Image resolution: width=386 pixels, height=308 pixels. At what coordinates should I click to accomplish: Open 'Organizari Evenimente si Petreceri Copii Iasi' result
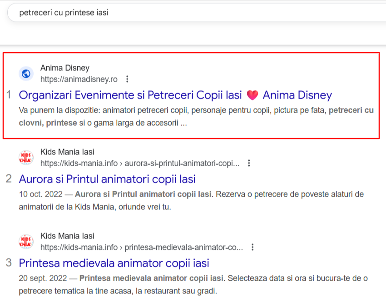(175, 95)
